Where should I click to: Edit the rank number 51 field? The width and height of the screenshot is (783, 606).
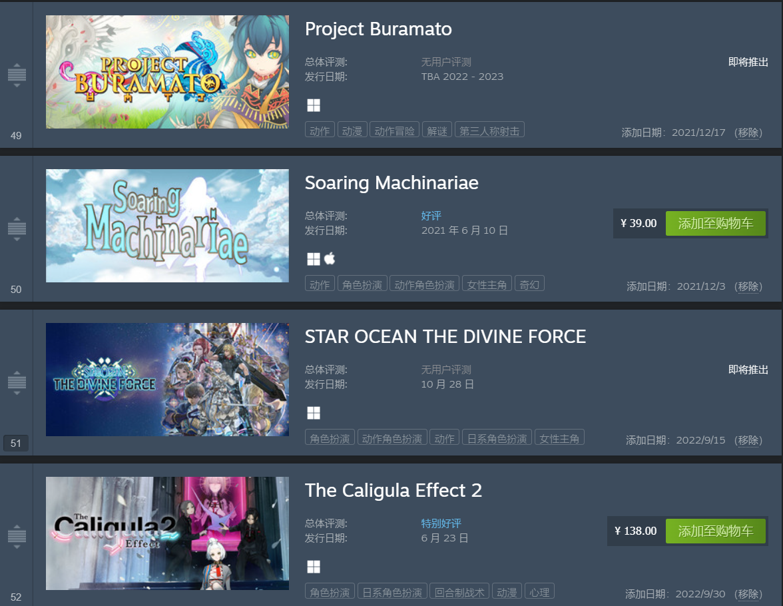point(16,443)
